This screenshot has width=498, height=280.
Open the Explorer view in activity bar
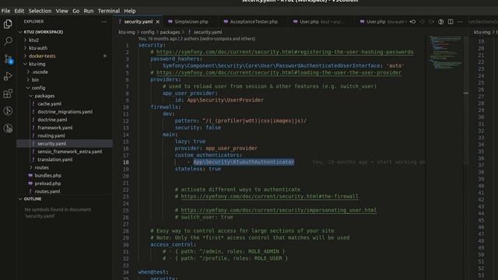pos(8,24)
